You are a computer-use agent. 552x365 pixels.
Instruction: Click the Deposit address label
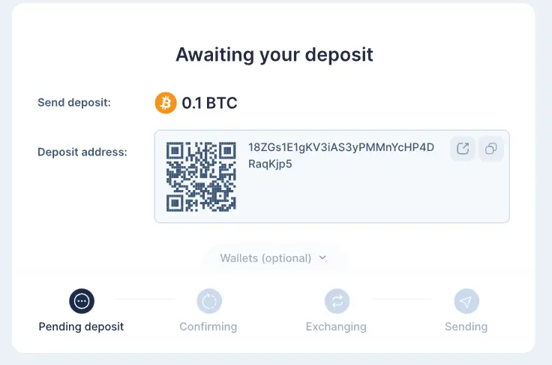click(82, 152)
